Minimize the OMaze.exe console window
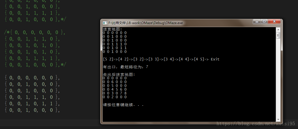 (257, 21)
